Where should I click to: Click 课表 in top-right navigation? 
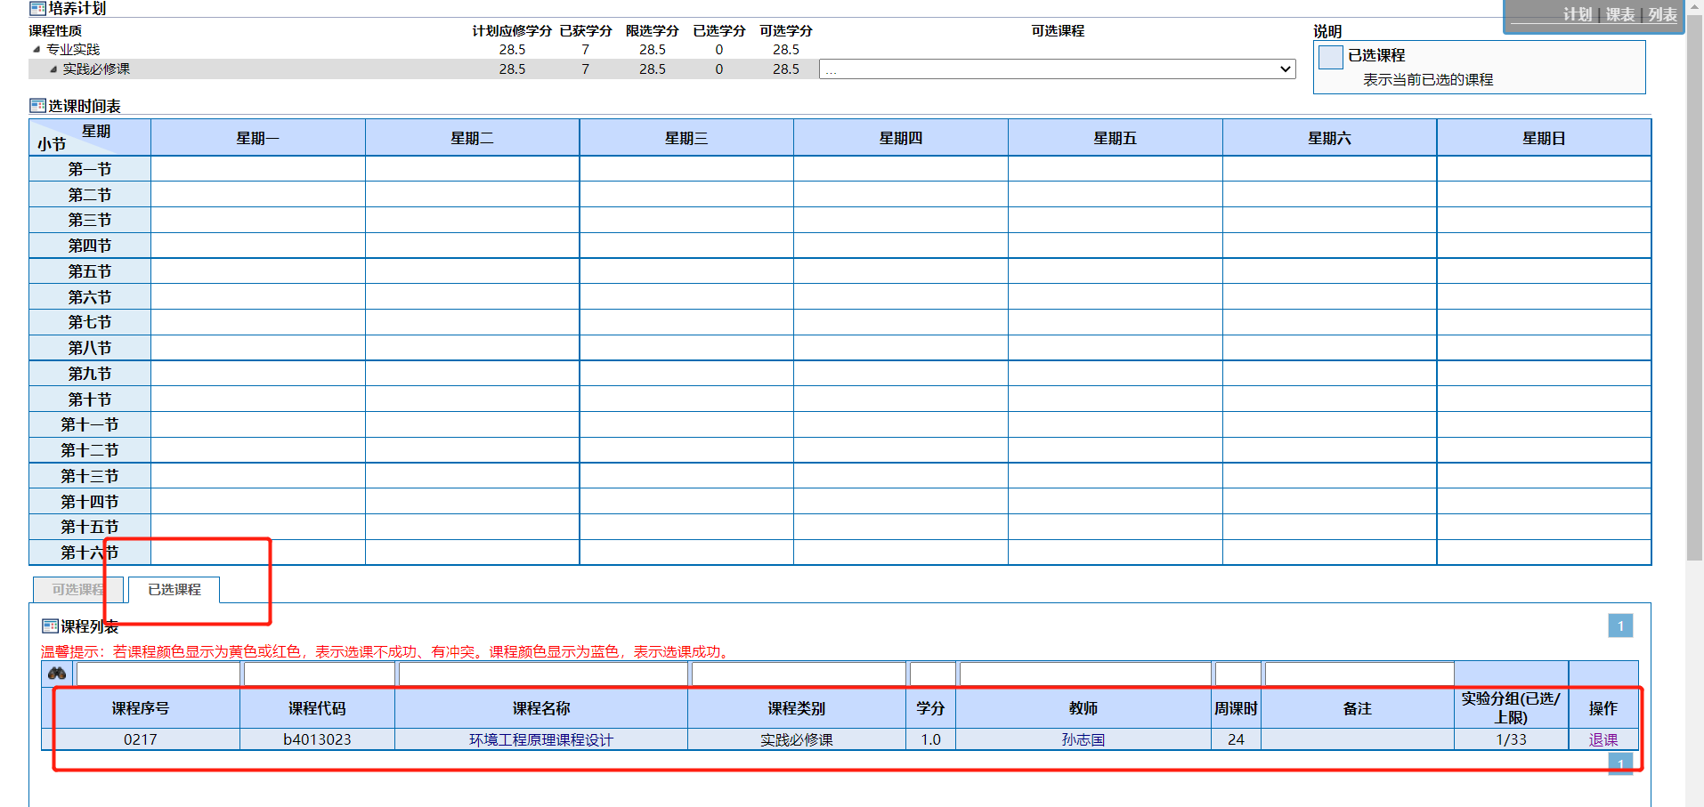(1619, 15)
